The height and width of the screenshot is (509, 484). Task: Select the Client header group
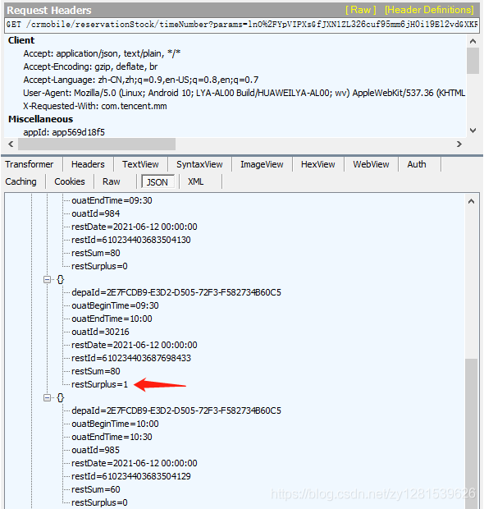(x=21, y=40)
